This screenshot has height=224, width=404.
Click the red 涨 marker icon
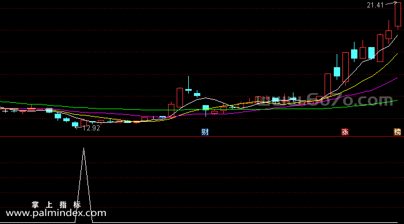pos(345,132)
